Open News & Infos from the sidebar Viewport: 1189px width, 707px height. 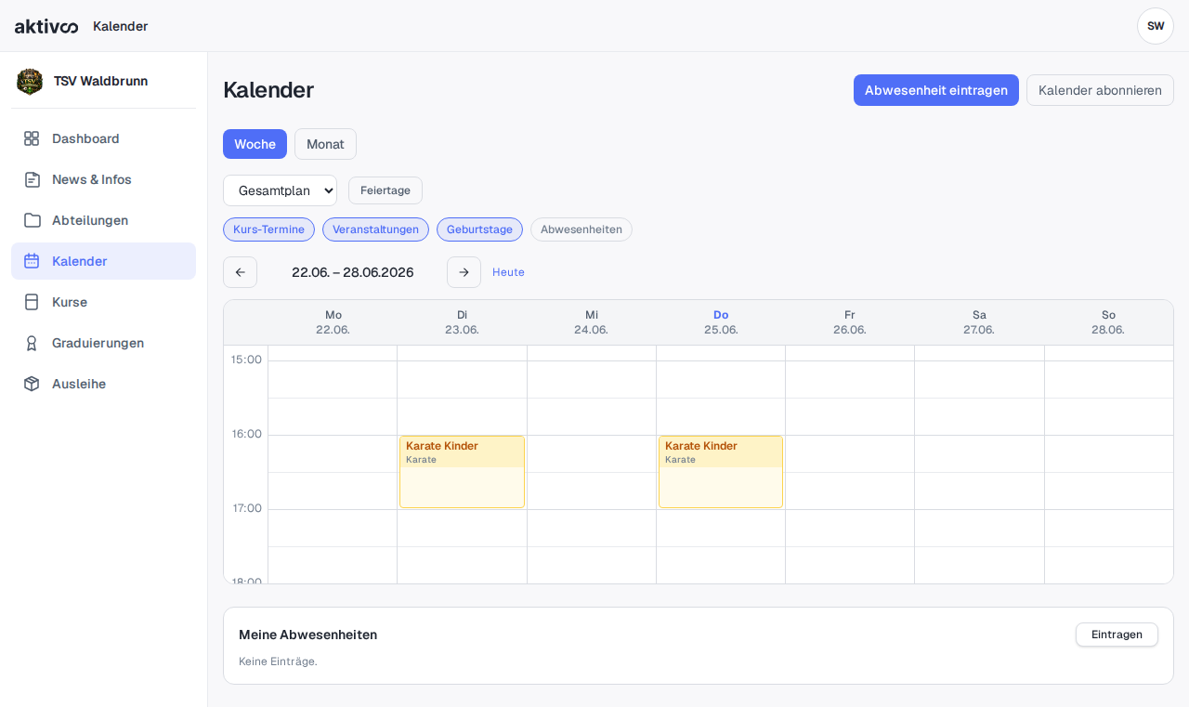[x=103, y=179]
